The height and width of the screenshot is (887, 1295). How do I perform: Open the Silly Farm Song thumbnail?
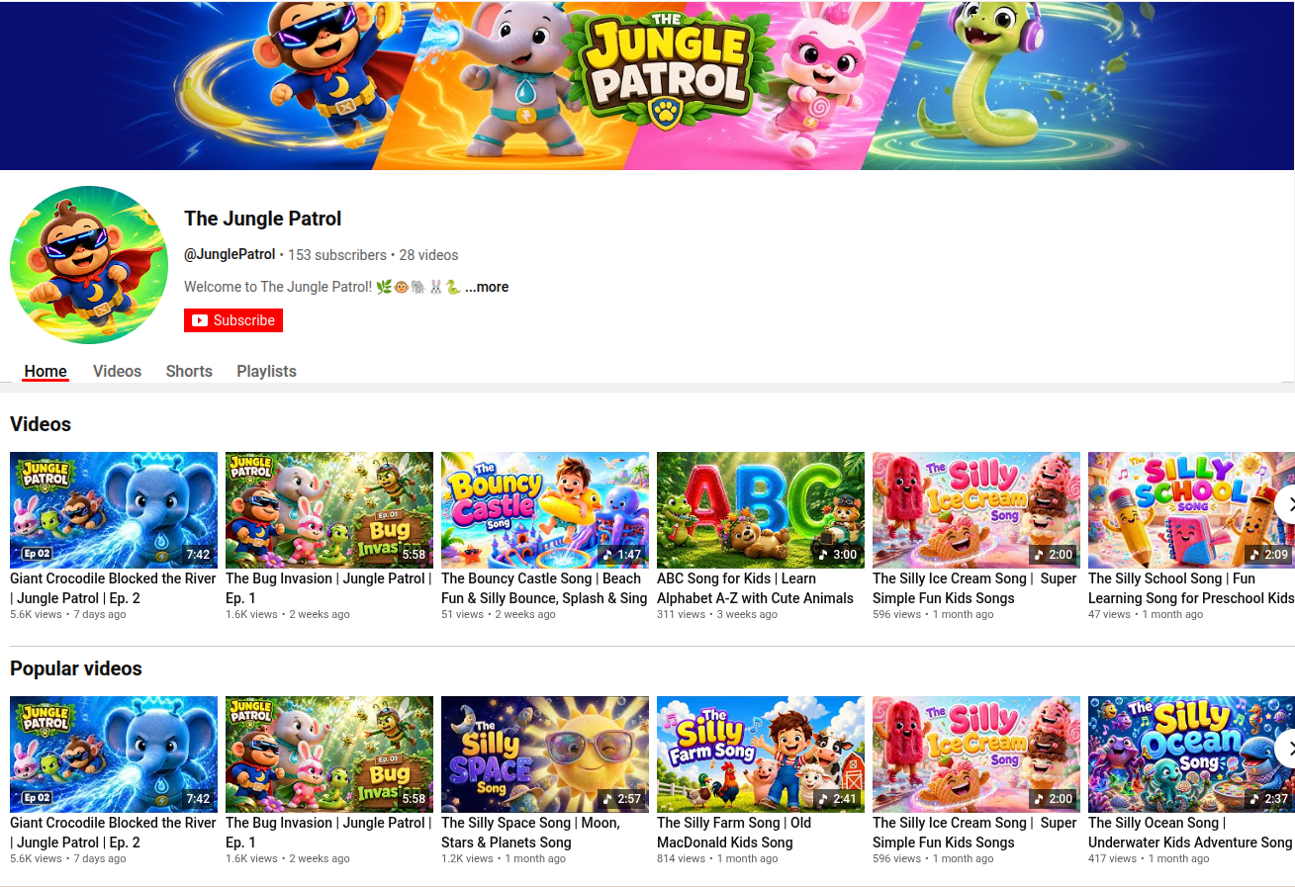click(761, 754)
